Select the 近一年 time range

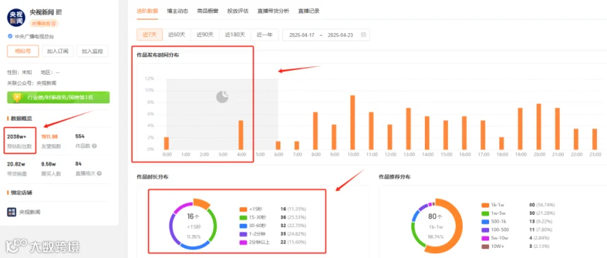[x=264, y=35]
